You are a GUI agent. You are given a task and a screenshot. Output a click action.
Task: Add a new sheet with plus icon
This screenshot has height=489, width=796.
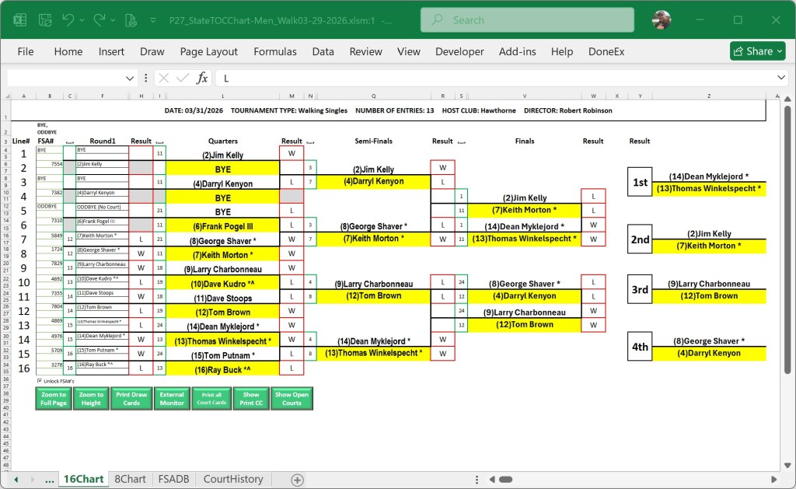tap(297, 480)
